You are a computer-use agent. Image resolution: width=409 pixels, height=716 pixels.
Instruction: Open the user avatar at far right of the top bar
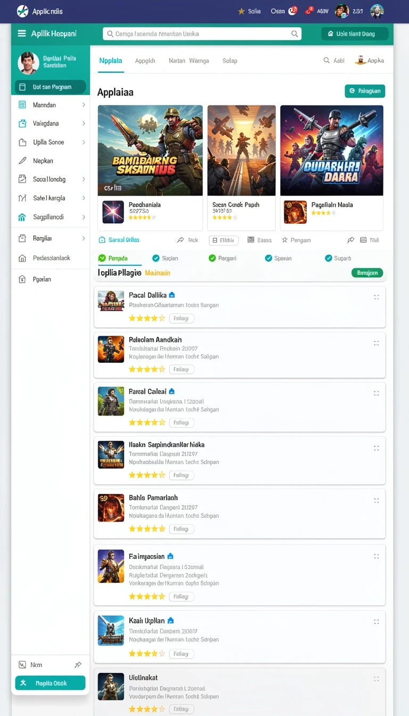click(377, 11)
